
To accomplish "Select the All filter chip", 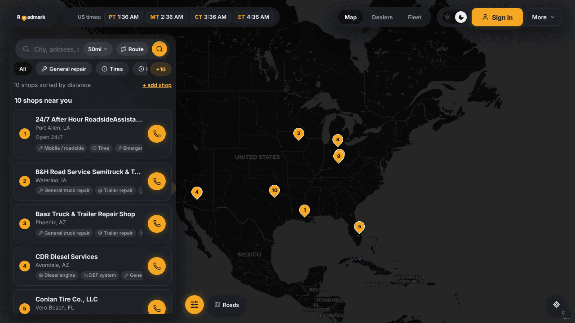I will 22,69.
